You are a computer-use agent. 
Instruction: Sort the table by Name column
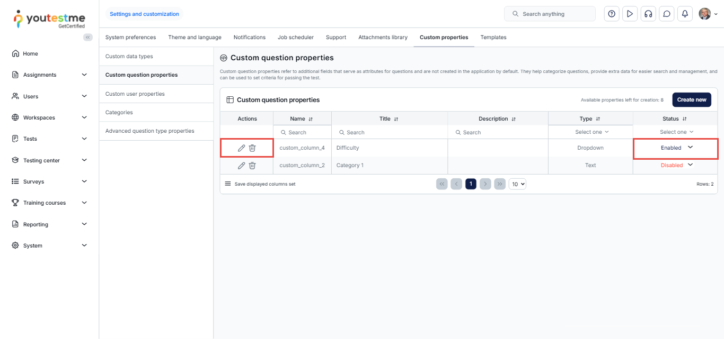[311, 119]
